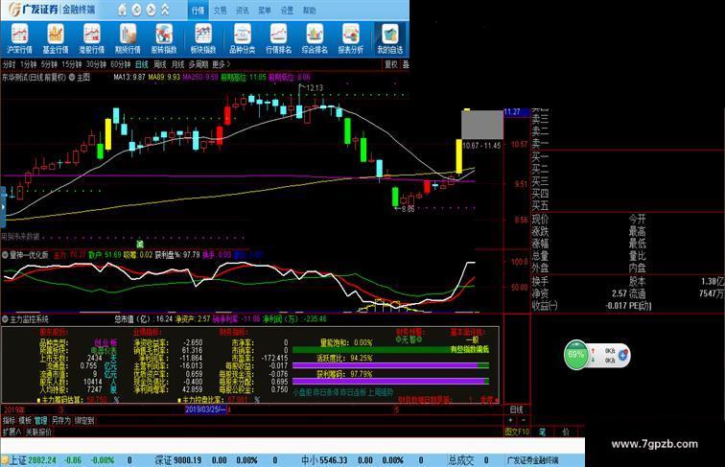Click the 指标 indicator button
The image size is (725, 467).
coord(10,421)
